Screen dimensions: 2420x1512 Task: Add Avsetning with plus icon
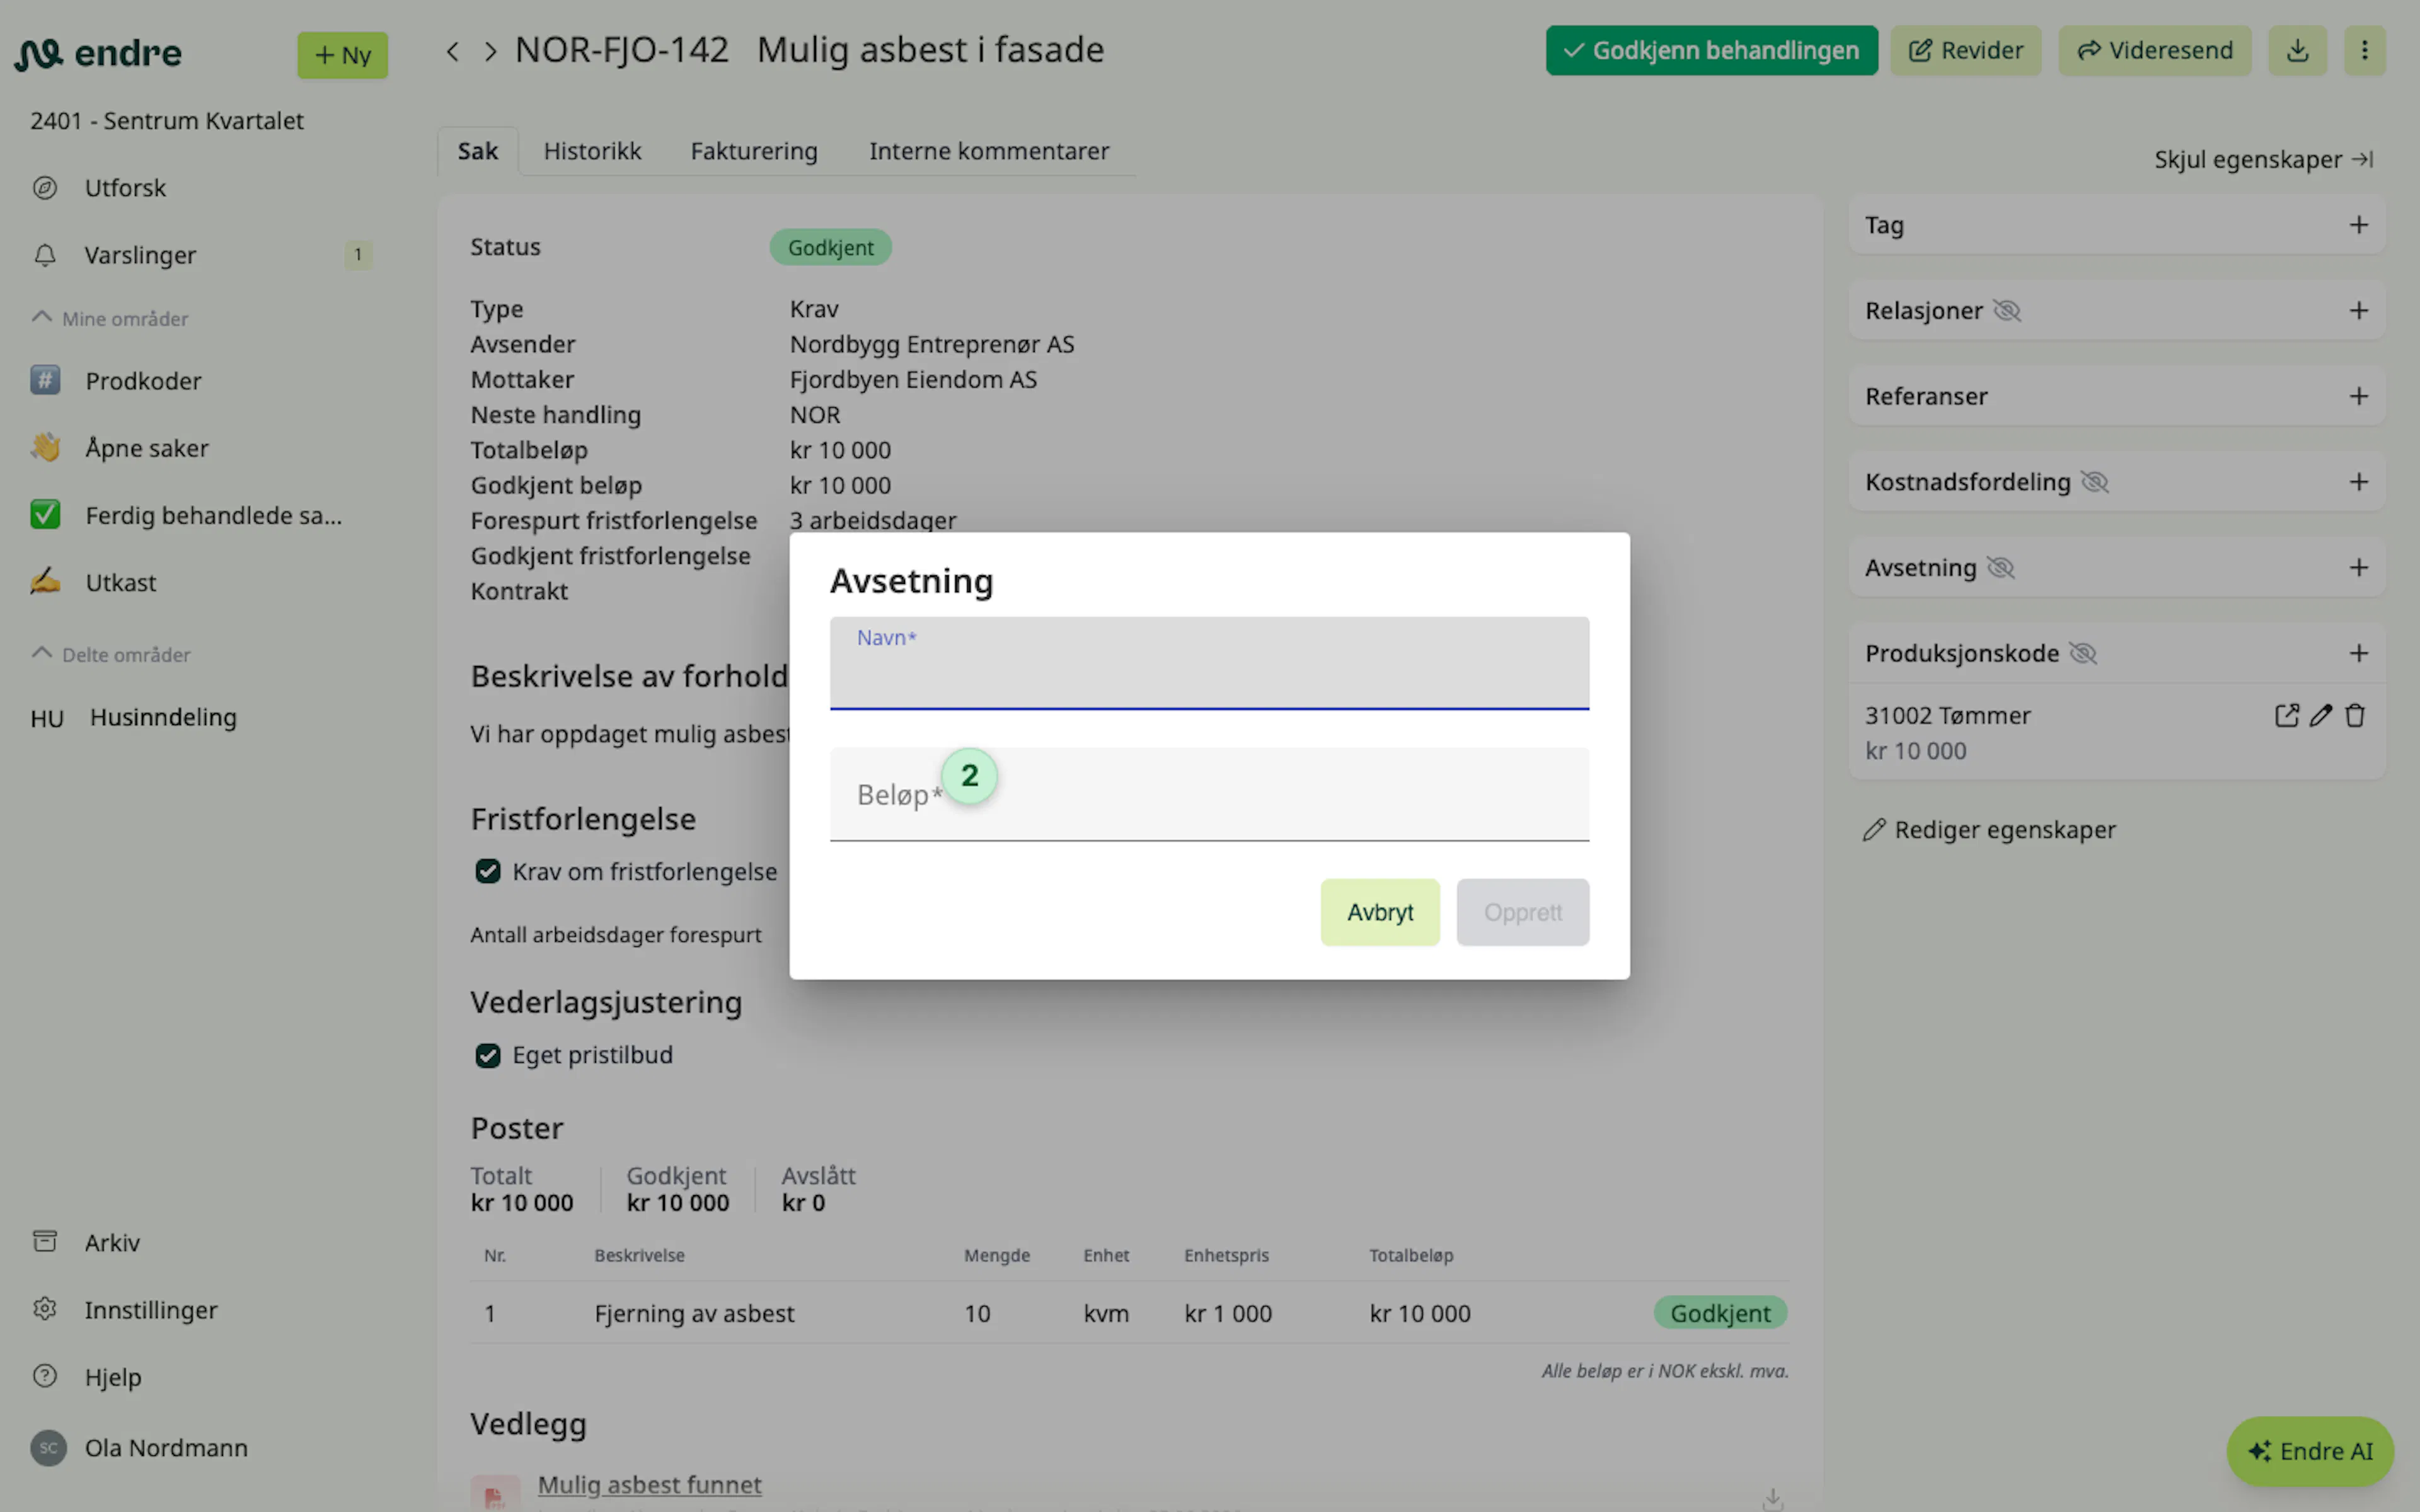[2358, 568]
